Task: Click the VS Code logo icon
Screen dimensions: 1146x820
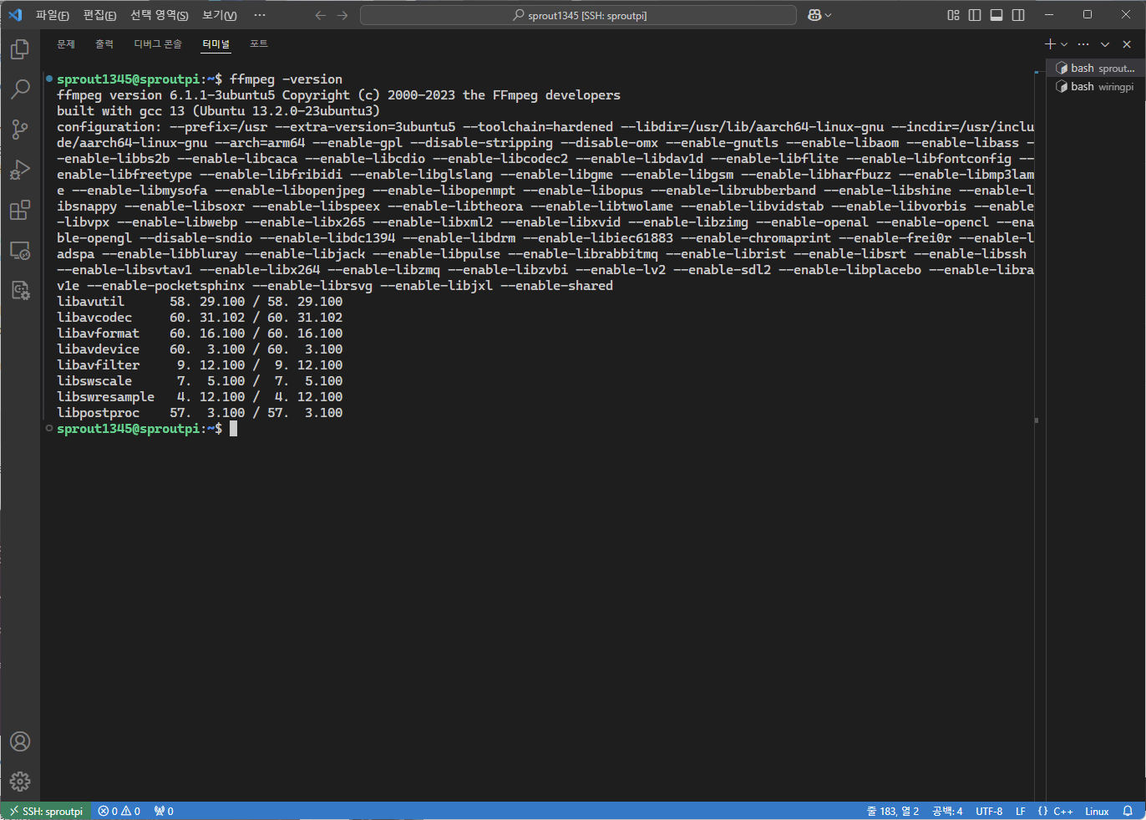Action: (x=15, y=15)
